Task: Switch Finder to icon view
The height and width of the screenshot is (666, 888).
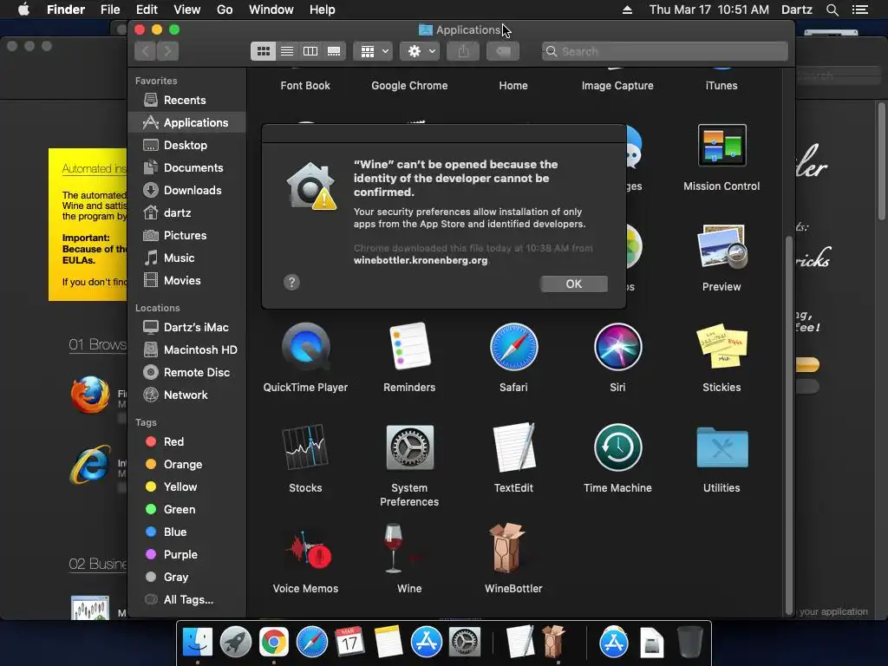Action: [x=264, y=51]
